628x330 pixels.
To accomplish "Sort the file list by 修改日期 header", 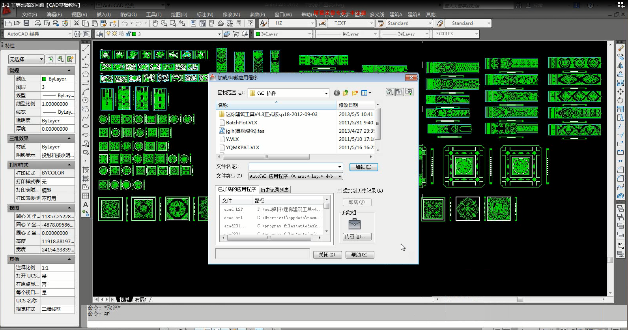I will point(355,105).
